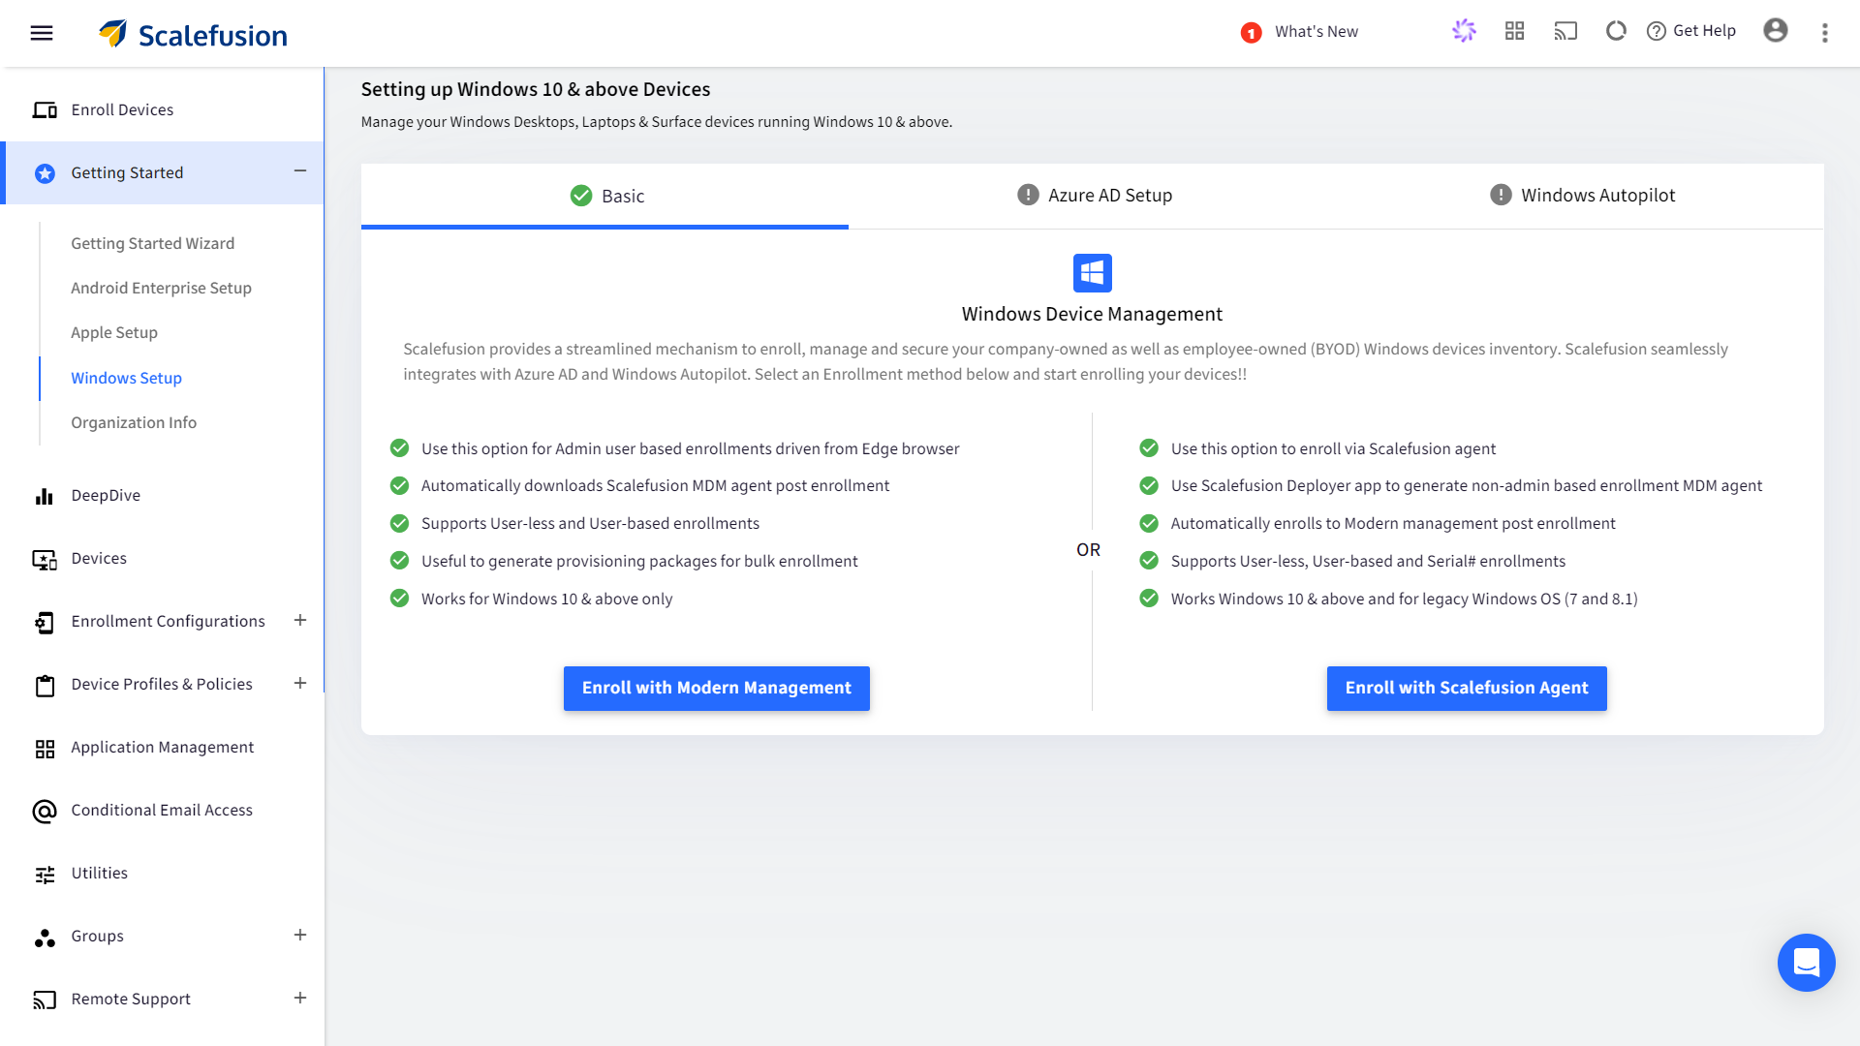The width and height of the screenshot is (1860, 1046).
Task: Click the Device Profiles & Policies clipboard icon
Action: tap(45, 686)
